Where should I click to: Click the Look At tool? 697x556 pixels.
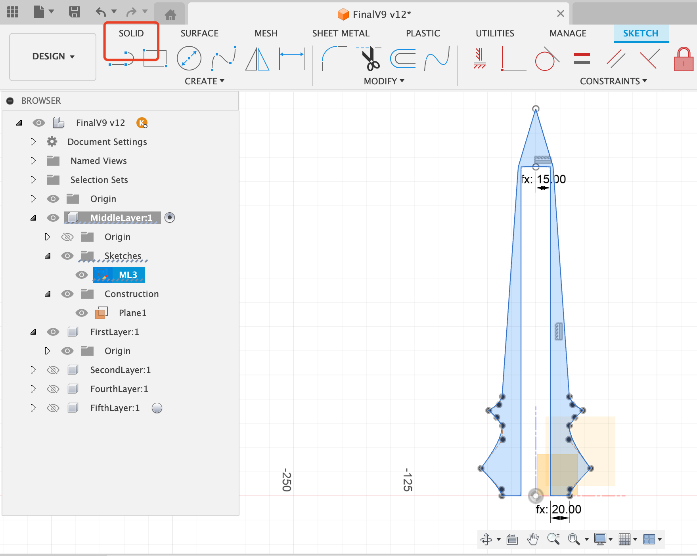[x=512, y=539]
